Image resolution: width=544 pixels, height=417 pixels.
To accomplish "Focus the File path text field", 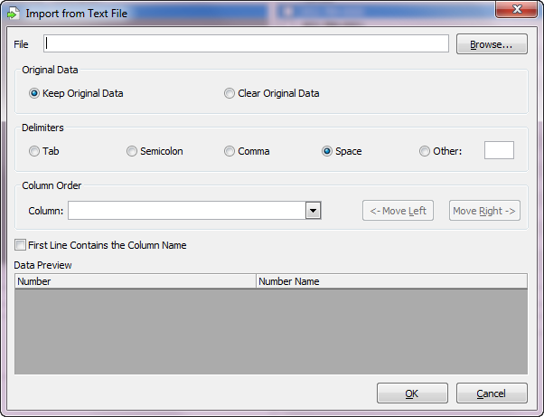I will point(246,43).
